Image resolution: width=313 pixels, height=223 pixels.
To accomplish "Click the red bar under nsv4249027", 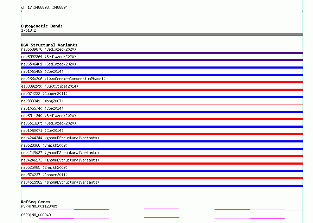I will pos(162,156).
